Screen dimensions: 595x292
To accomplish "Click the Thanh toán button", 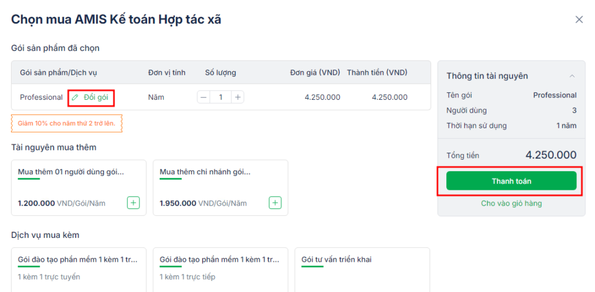I will 511,181.
